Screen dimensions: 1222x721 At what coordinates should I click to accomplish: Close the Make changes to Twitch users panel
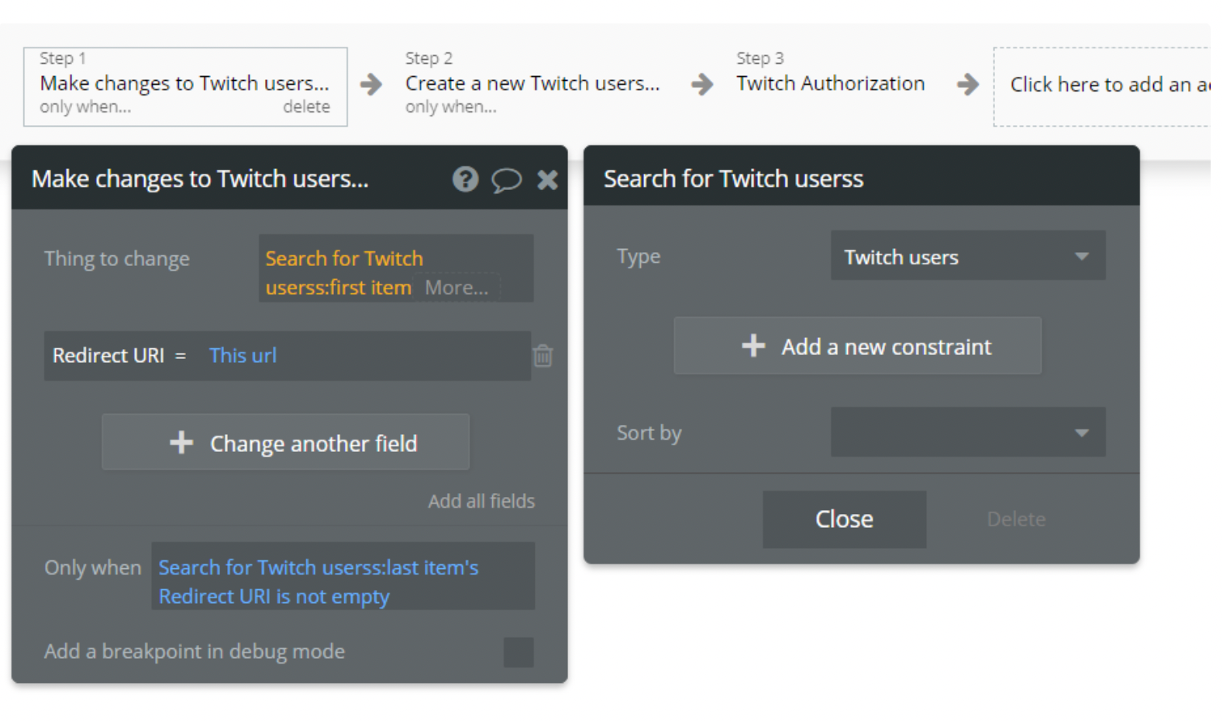pos(548,179)
